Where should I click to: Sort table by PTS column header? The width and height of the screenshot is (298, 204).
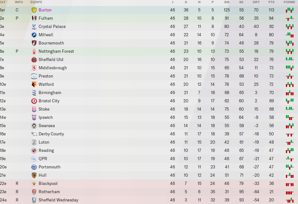tap(272, 2)
